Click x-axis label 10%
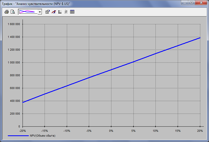The width and height of the screenshot is (209, 142). pos(155,131)
